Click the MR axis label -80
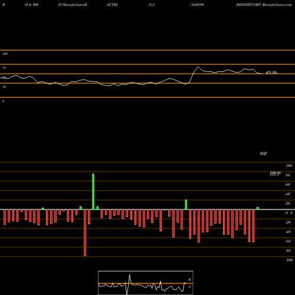This screenshot has height=295, width=295. [x=288, y=251]
